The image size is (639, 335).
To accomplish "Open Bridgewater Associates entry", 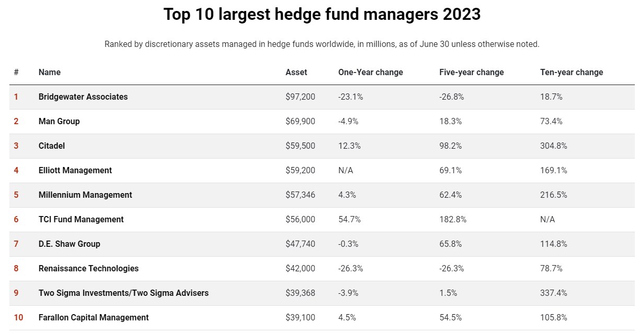I will pos(83,97).
